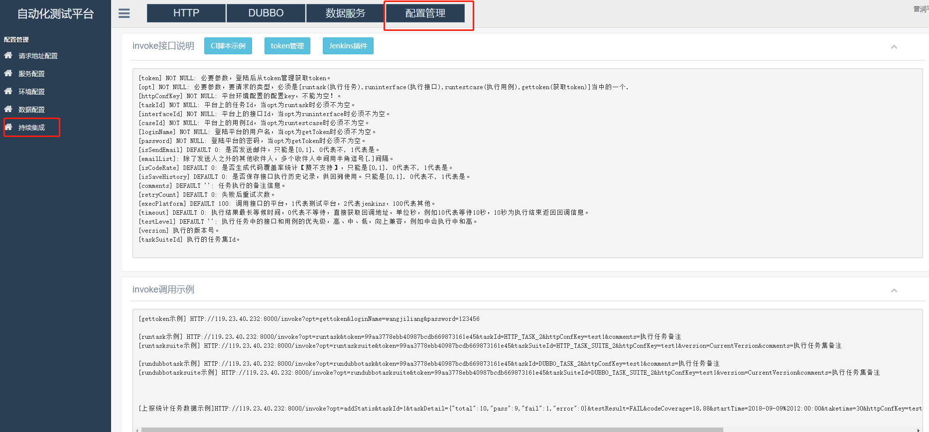Click the [opt] NOT NULL line

(x=384, y=87)
